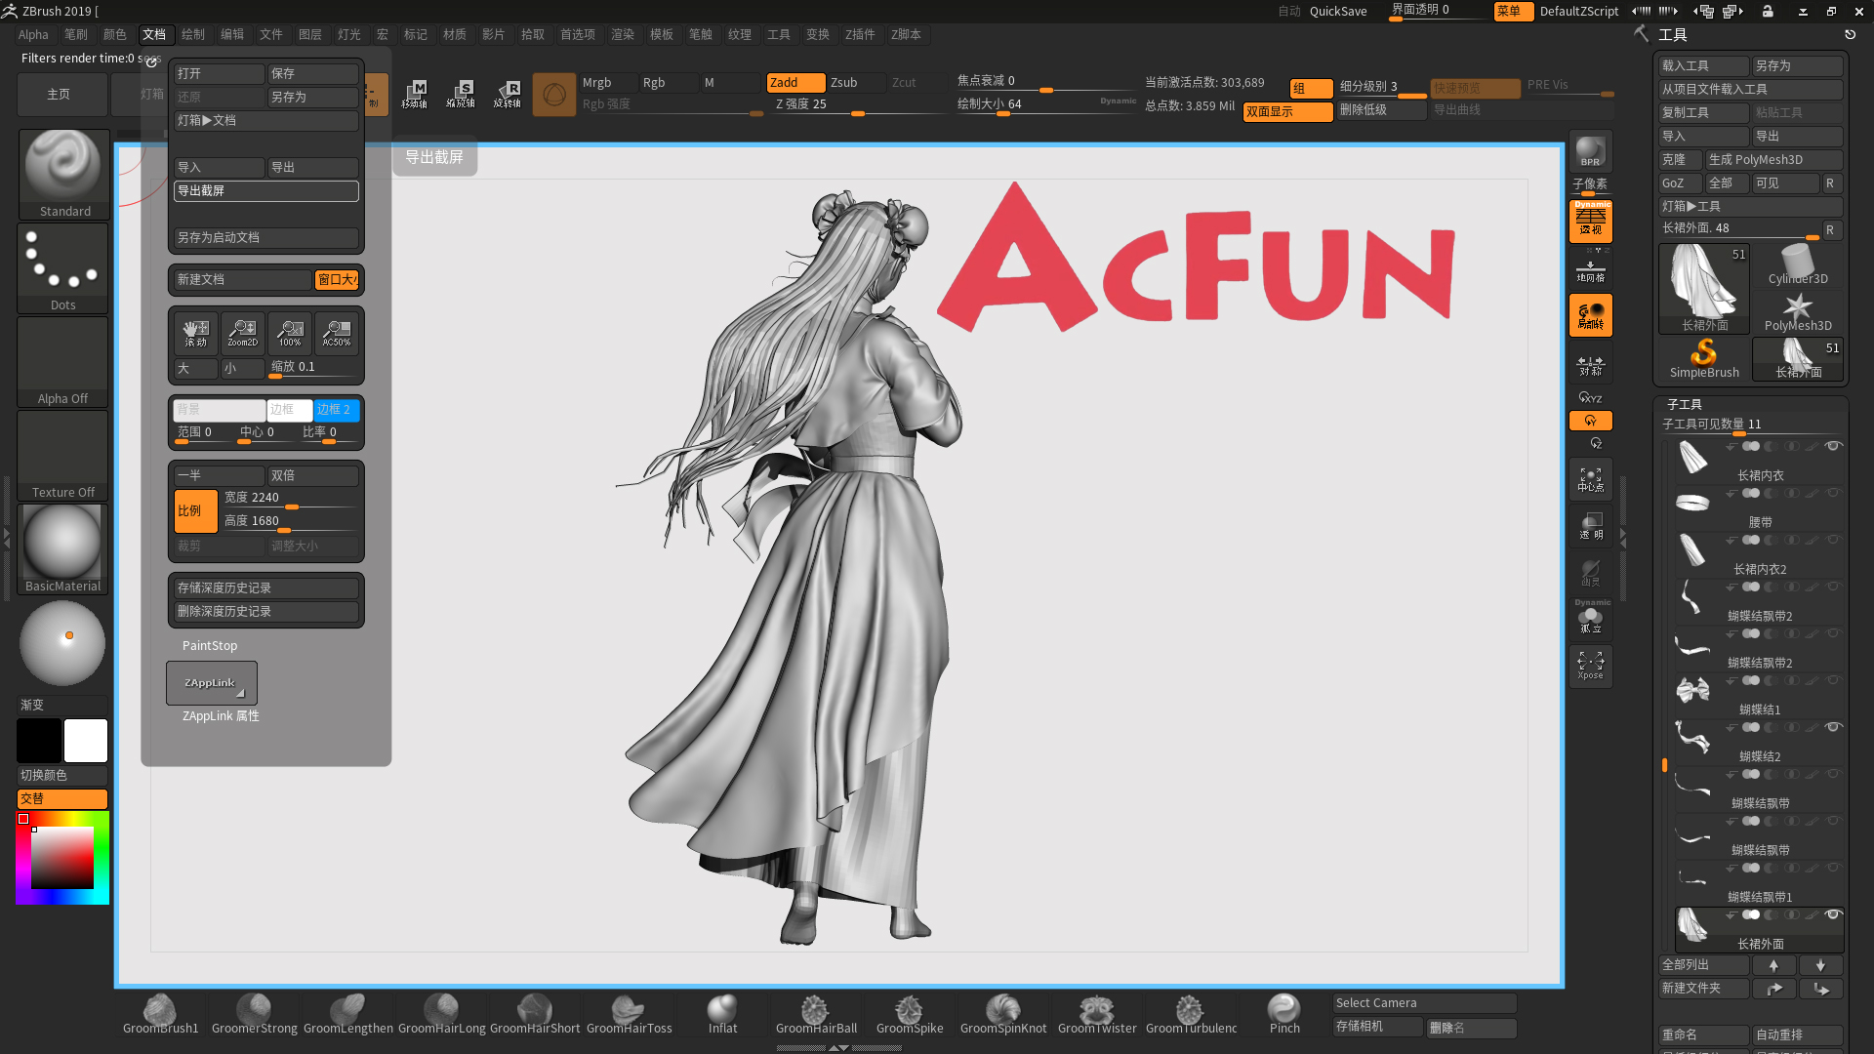Select the PolyMesh3D star tool
Image resolution: width=1874 pixels, height=1054 pixels.
[1798, 311]
